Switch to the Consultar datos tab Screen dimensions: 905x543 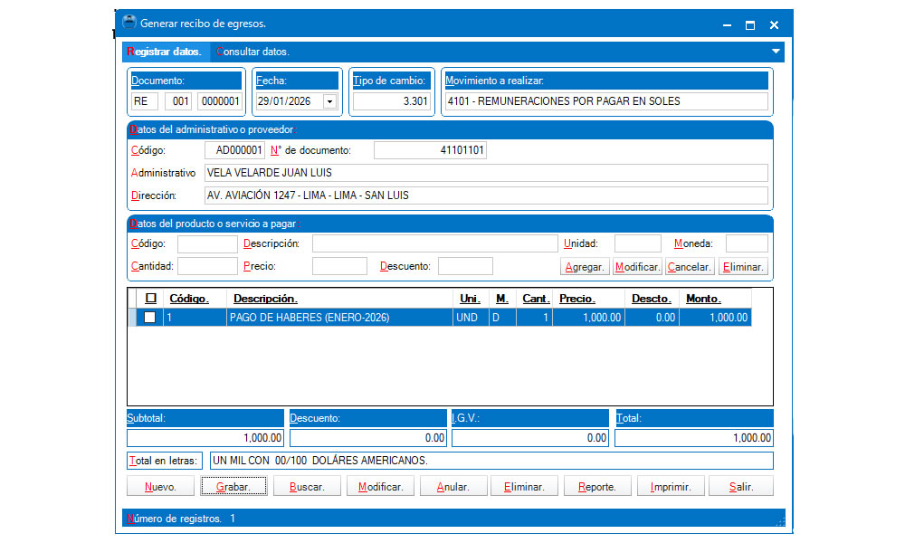pyautogui.click(x=252, y=52)
